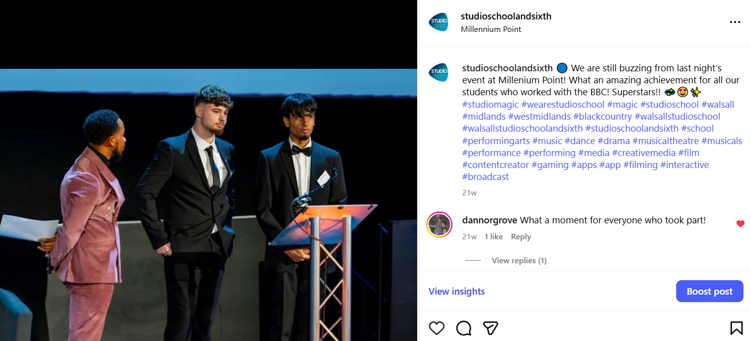
Task: Click the post photo of students on stage
Action: [x=209, y=205]
